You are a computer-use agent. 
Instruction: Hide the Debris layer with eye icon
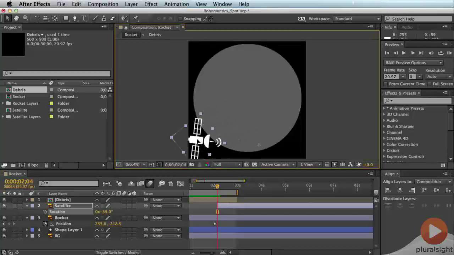[4, 200]
